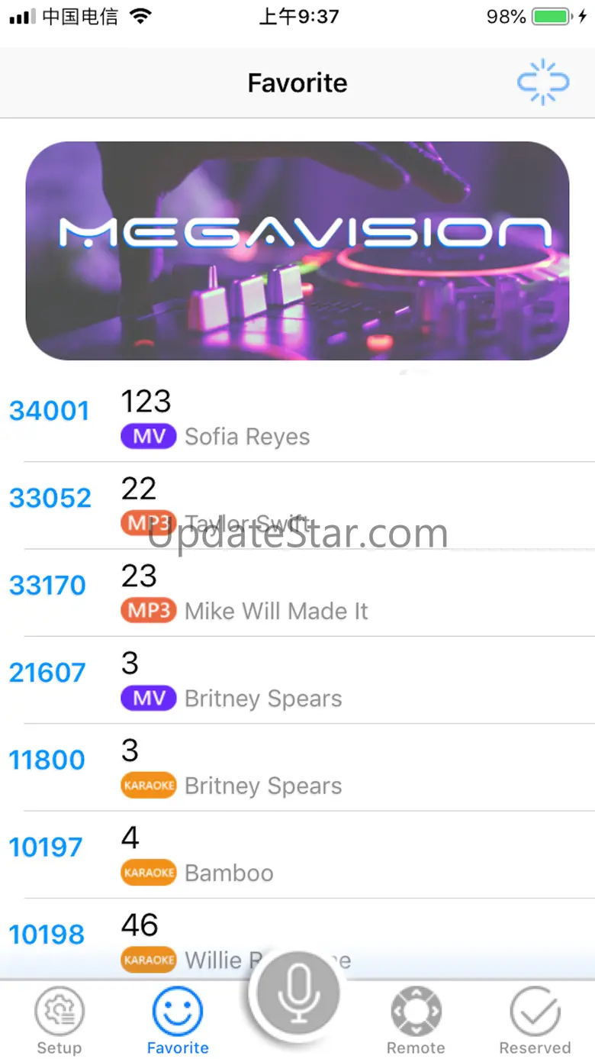Select song number 33052
The width and height of the screenshot is (595, 1059).
(50, 499)
